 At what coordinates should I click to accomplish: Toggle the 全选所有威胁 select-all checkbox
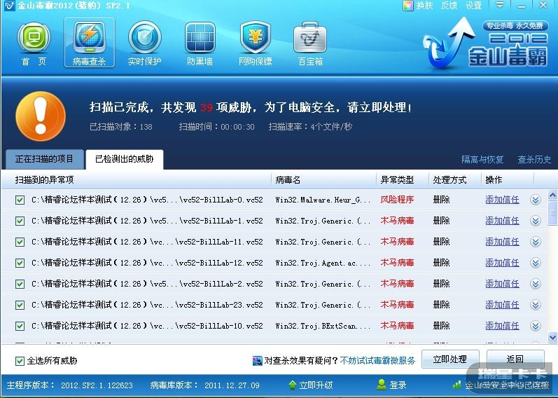tap(20, 361)
